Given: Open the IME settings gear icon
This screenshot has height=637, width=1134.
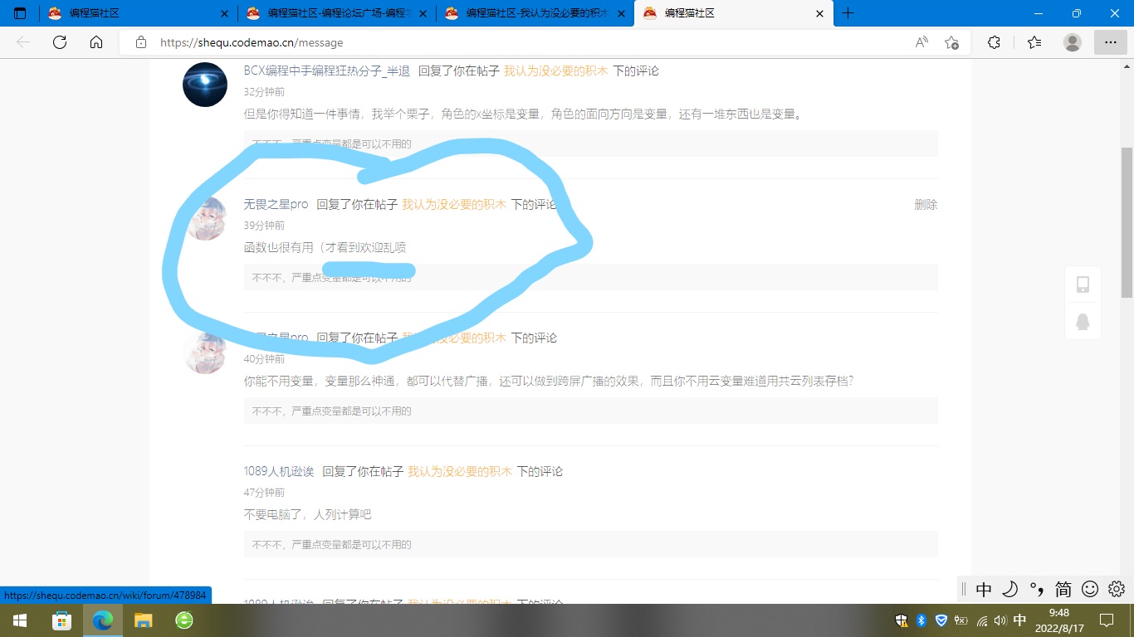Looking at the screenshot, I should tap(1117, 589).
